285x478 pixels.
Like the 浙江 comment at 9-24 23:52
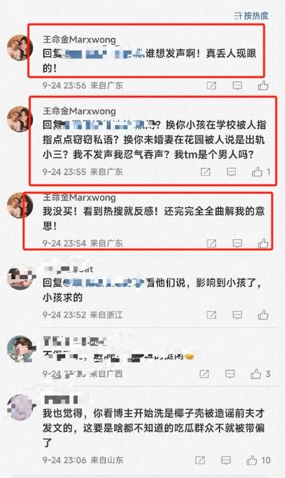coord(263,314)
